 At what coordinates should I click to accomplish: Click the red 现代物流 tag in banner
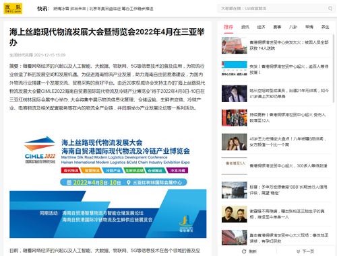pyautogui.click(x=71, y=171)
